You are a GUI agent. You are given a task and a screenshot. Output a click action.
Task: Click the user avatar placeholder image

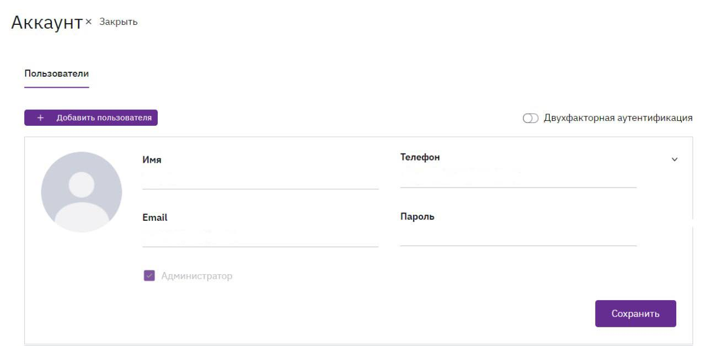82,192
